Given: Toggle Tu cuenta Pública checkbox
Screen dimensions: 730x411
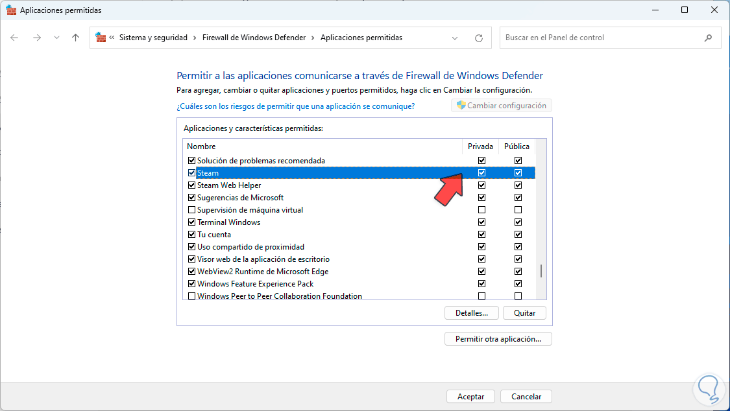Looking at the screenshot, I should 518,234.
